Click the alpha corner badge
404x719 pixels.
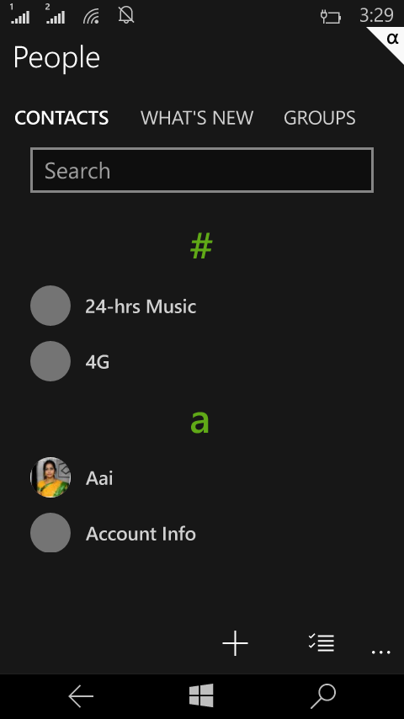pos(388,42)
